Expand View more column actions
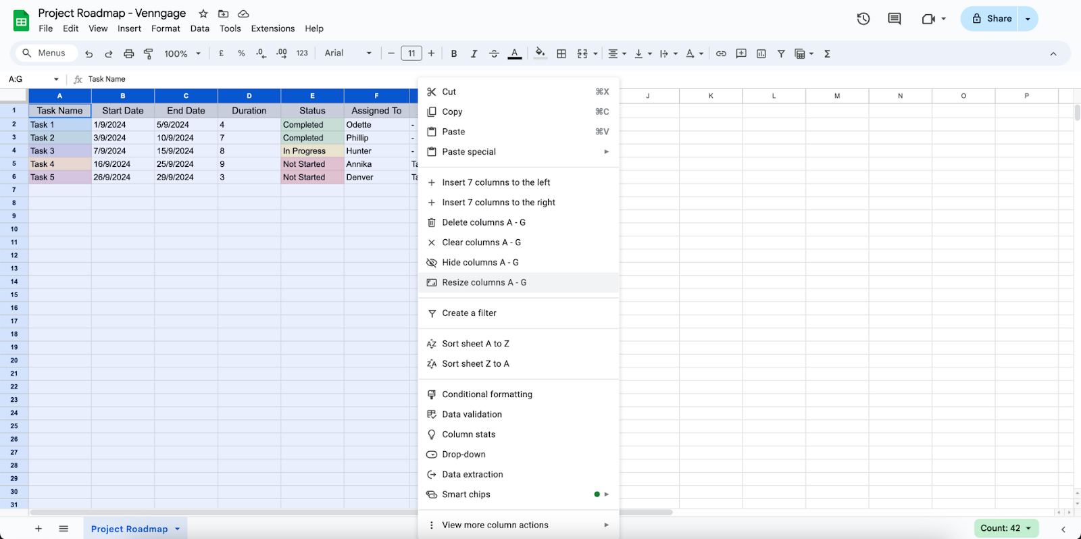This screenshot has height=539, width=1081. click(x=518, y=525)
